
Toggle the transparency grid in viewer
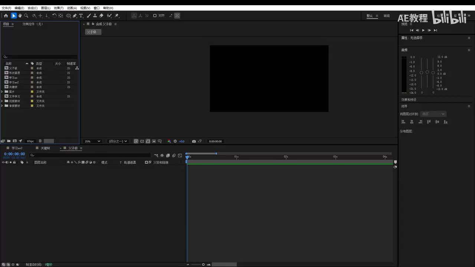[x=142, y=141]
